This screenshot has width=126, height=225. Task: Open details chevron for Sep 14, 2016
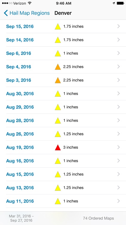(119, 40)
